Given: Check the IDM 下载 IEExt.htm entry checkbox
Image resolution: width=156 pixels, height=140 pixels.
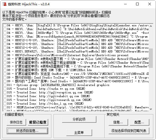Looking at the screenshot, I should [5, 70].
